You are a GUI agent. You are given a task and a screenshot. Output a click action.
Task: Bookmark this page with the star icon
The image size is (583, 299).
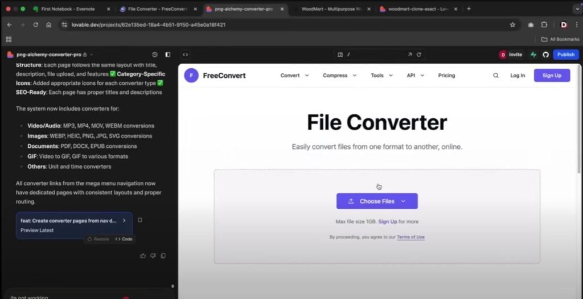pos(513,25)
